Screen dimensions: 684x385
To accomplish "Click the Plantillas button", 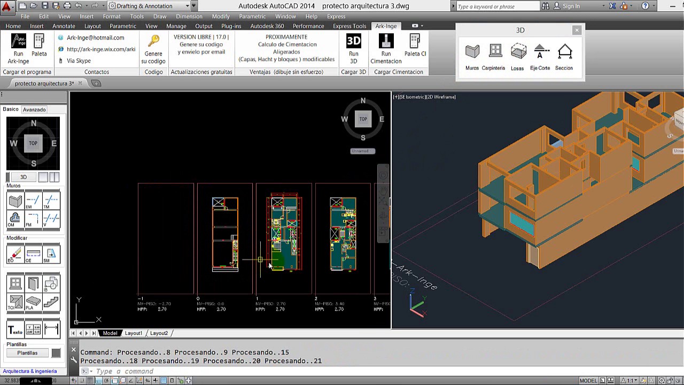I will 27,353.
